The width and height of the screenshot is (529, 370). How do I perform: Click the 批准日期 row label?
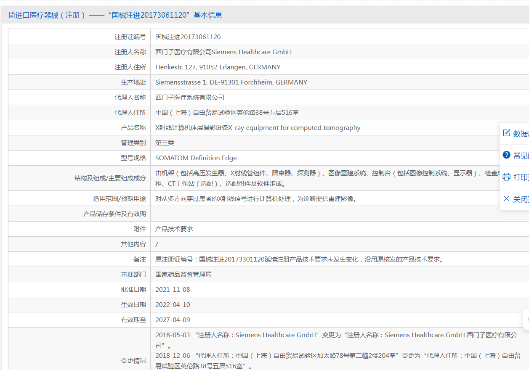[133, 290]
